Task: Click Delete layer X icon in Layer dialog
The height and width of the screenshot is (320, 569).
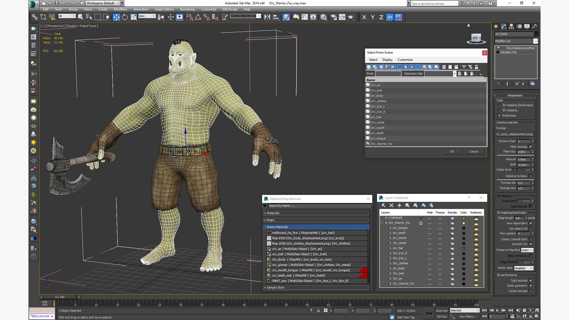Action: coord(391,205)
